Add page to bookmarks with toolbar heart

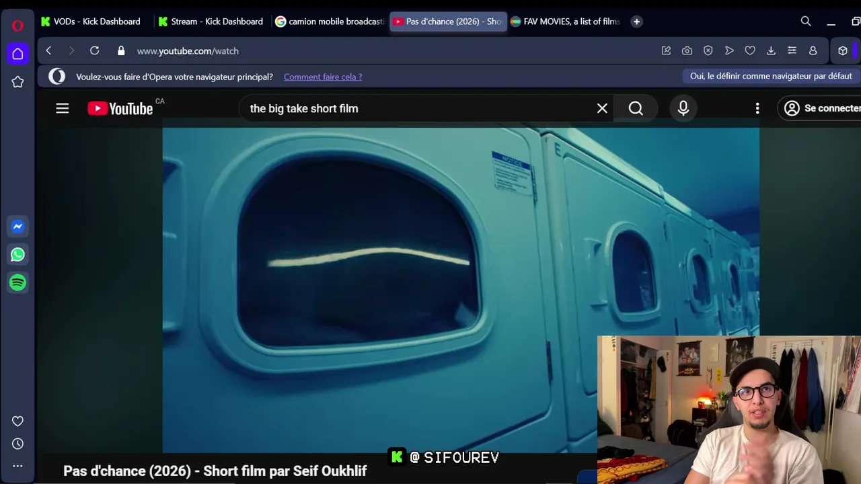click(750, 50)
